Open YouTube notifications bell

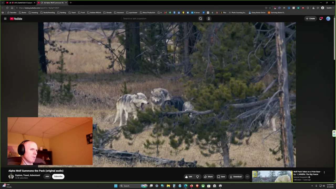[x=321, y=19]
